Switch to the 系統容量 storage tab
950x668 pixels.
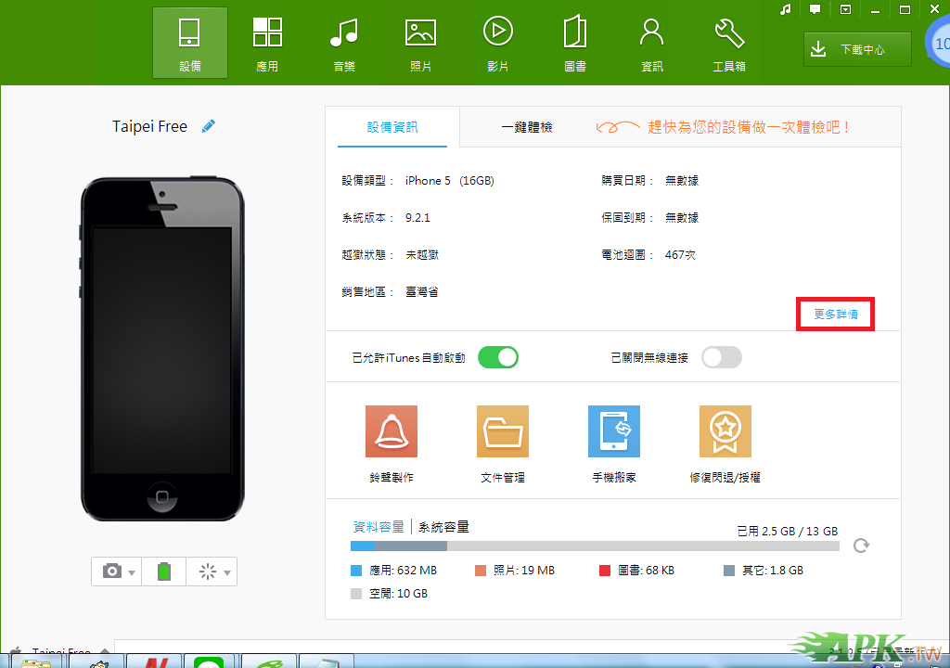pyautogui.click(x=443, y=527)
